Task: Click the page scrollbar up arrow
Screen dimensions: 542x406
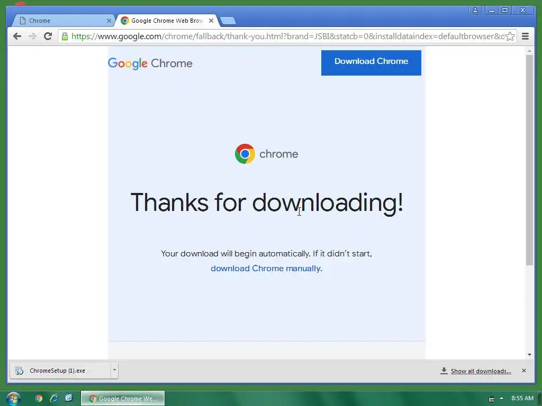Action: coord(529,51)
